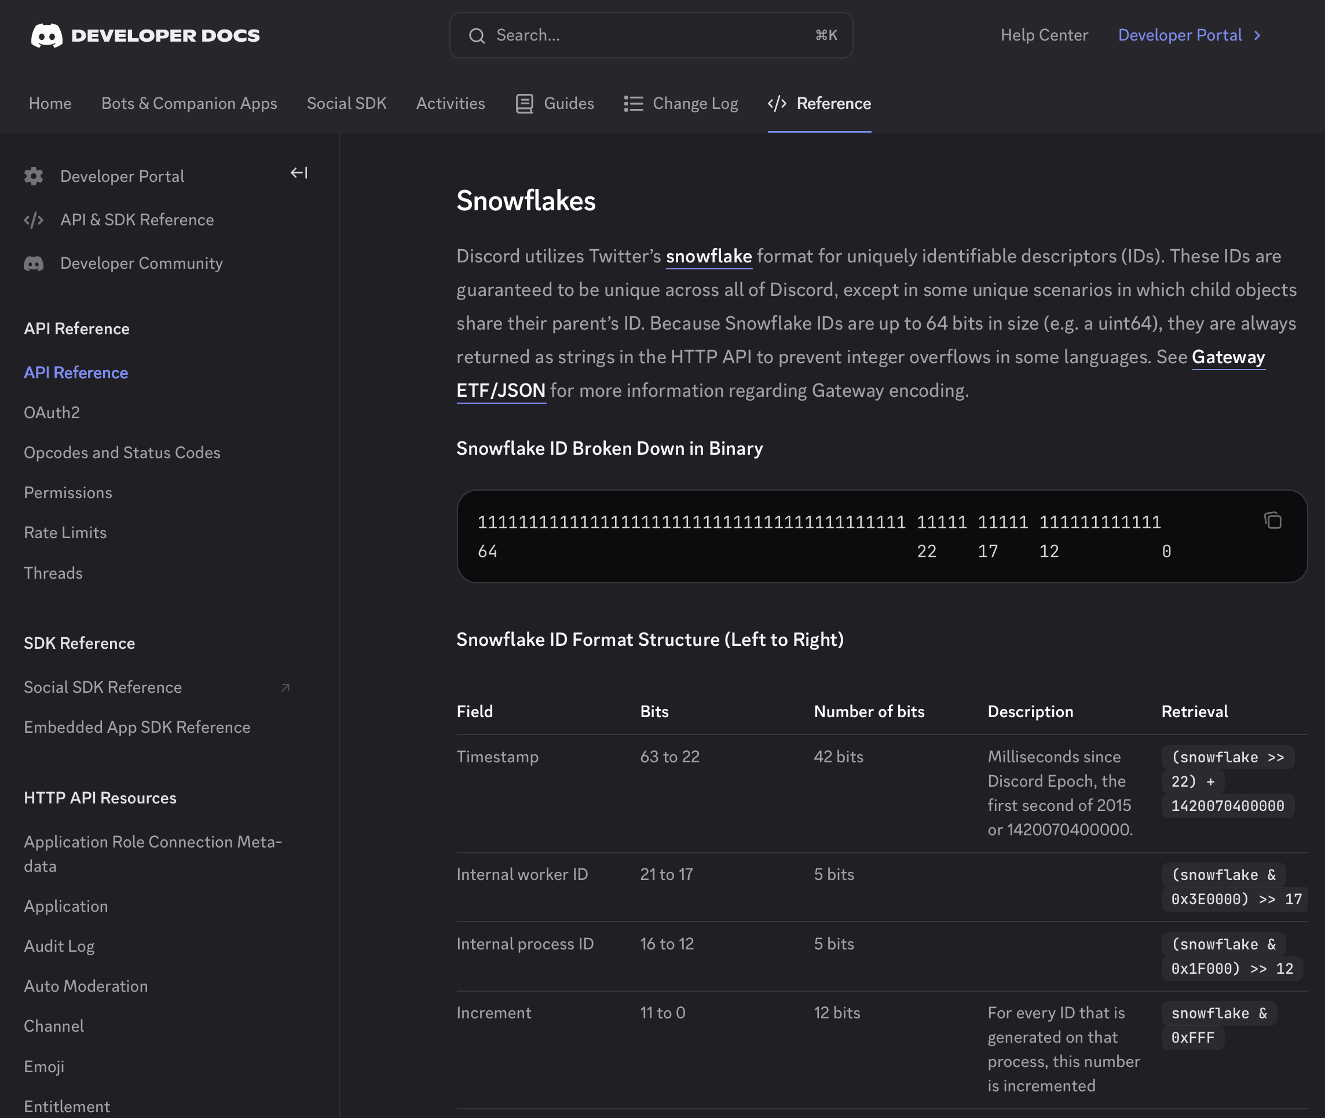Click the Discord icon beside Developer Community
Screen dimensions: 1325x1118
pyautogui.click(x=34, y=264)
